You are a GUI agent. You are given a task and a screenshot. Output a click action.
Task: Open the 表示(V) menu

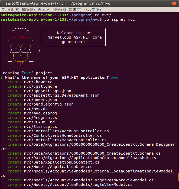click(x=44, y=10)
